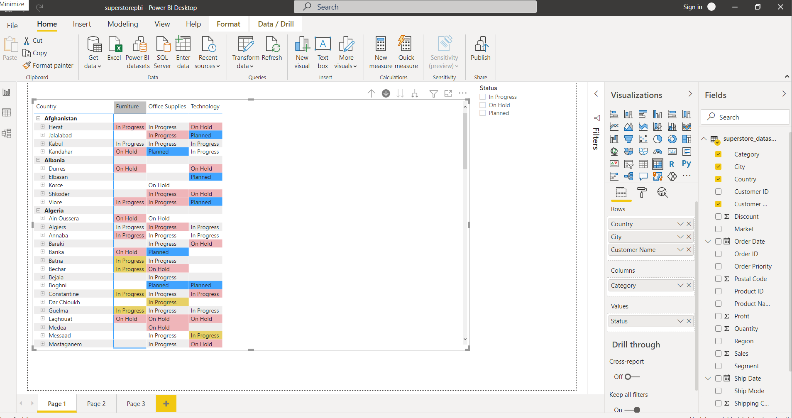Add a new page with plus button
Screen dimensions: 792x418
(x=166, y=403)
